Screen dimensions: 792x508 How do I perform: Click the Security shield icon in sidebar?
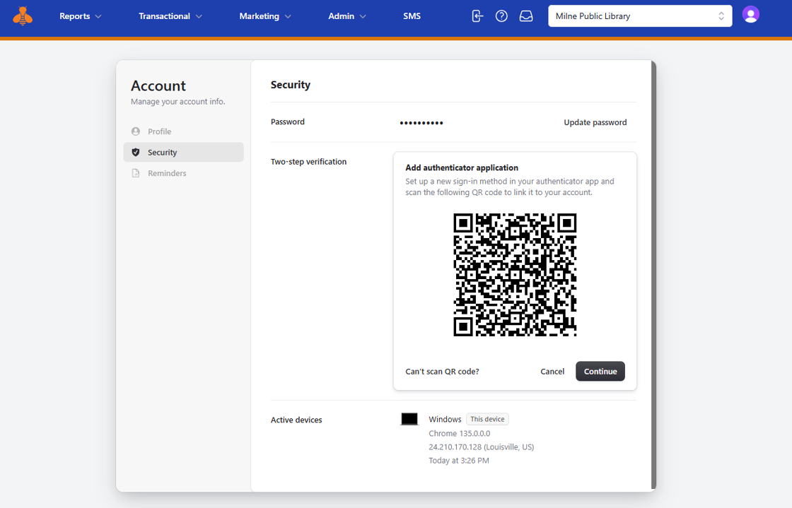(135, 152)
